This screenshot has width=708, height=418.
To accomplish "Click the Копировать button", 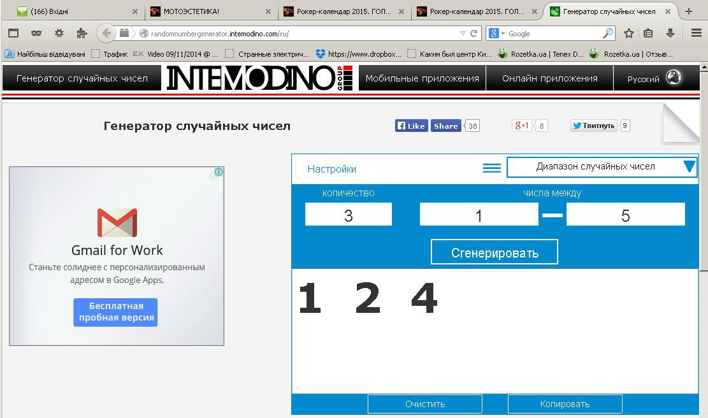I will click(565, 404).
